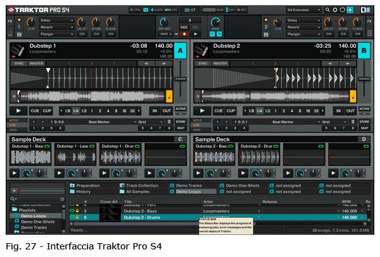Play the first sample slot in Deck C
Viewport: 380px width, 257px height.
[15, 172]
